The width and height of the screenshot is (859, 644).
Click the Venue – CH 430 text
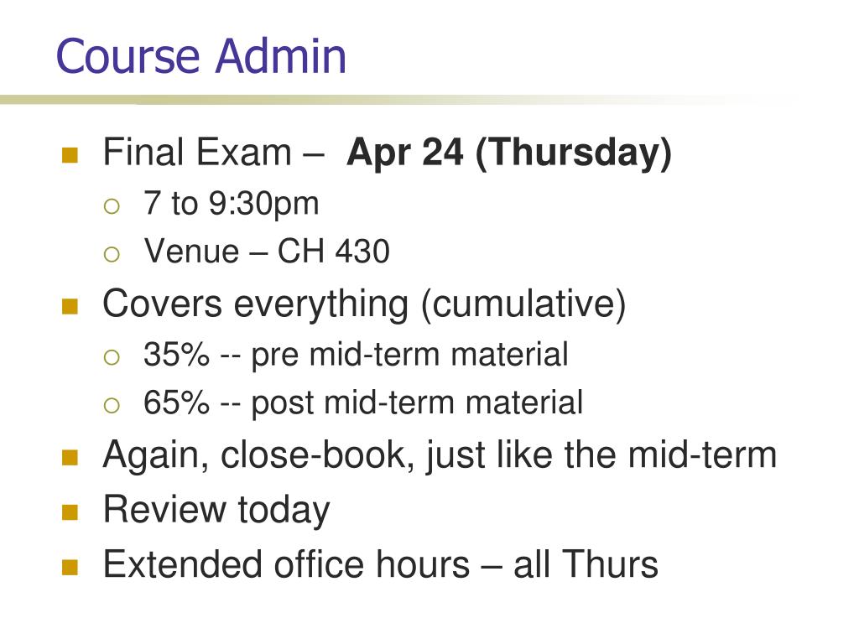[x=267, y=252]
